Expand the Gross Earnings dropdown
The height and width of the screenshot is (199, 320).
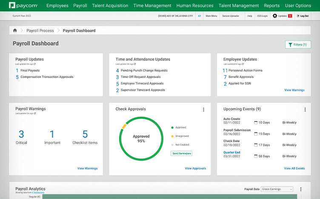(277, 189)
